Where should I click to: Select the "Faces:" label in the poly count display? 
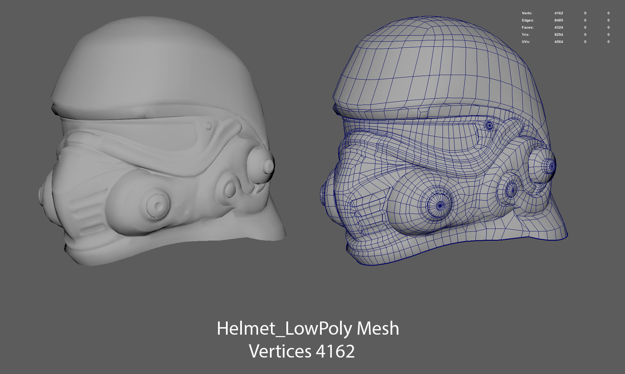tap(528, 28)
